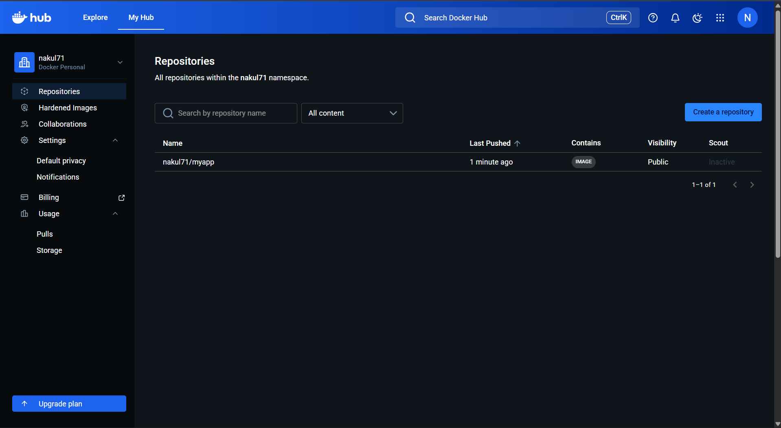Click the scrollbar down arrow
Viewport: 781px width, 428px height.
(778, 424)
